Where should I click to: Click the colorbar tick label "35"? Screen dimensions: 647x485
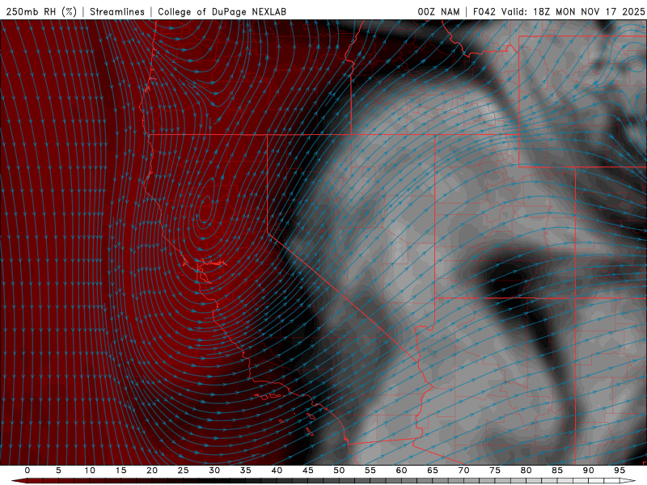pyautogui.click(x=246, y=470)
